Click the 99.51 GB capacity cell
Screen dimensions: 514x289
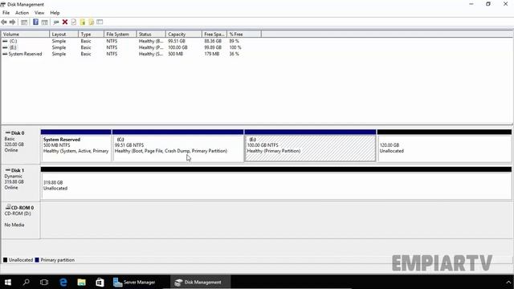177,41
